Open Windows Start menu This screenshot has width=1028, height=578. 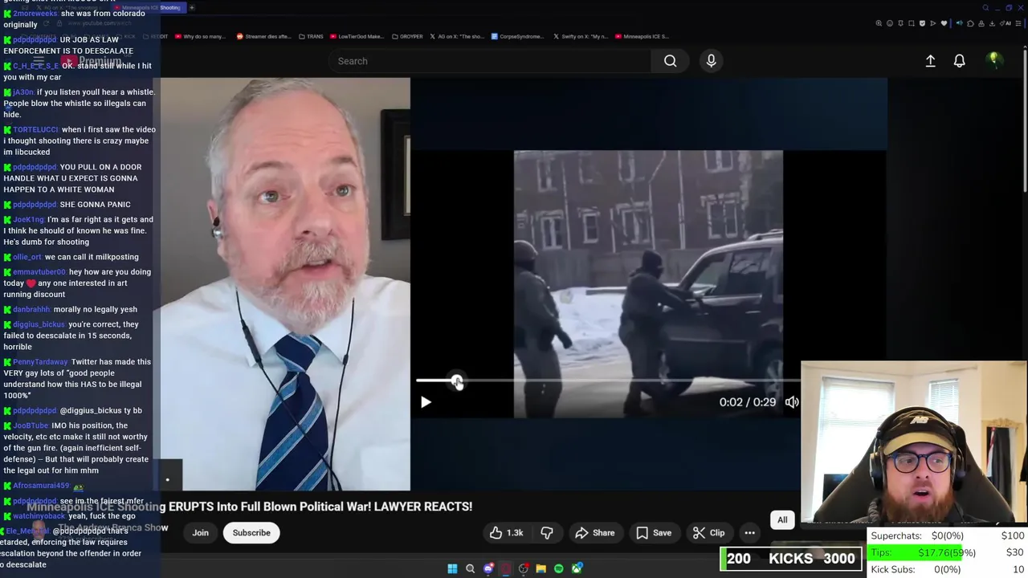click(x=452, y=568)
